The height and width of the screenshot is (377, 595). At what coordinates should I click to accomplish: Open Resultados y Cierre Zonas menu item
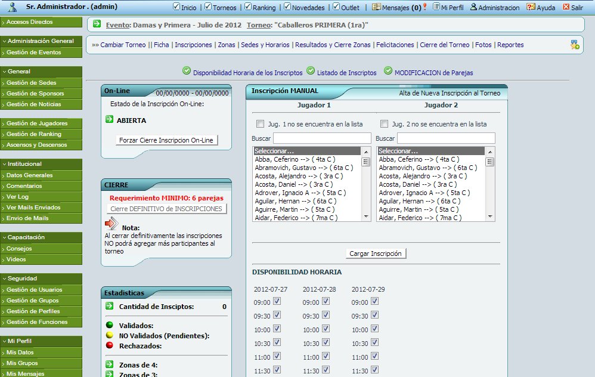pyautogui.click(x=333, y=45)
